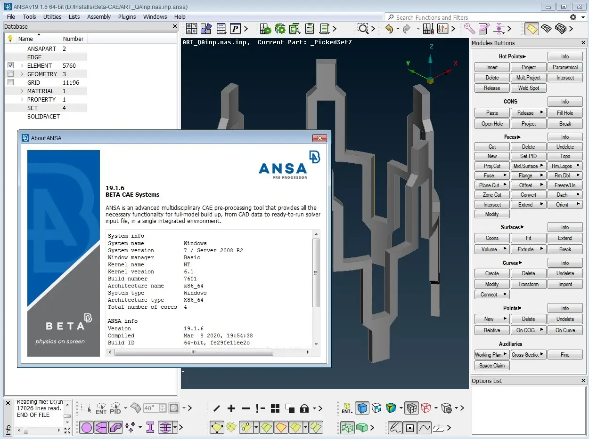Toggle the curve wave button at bottom
Image resolution: width=589 pixels, height=439 pixels.
click(x=425, y=428)
